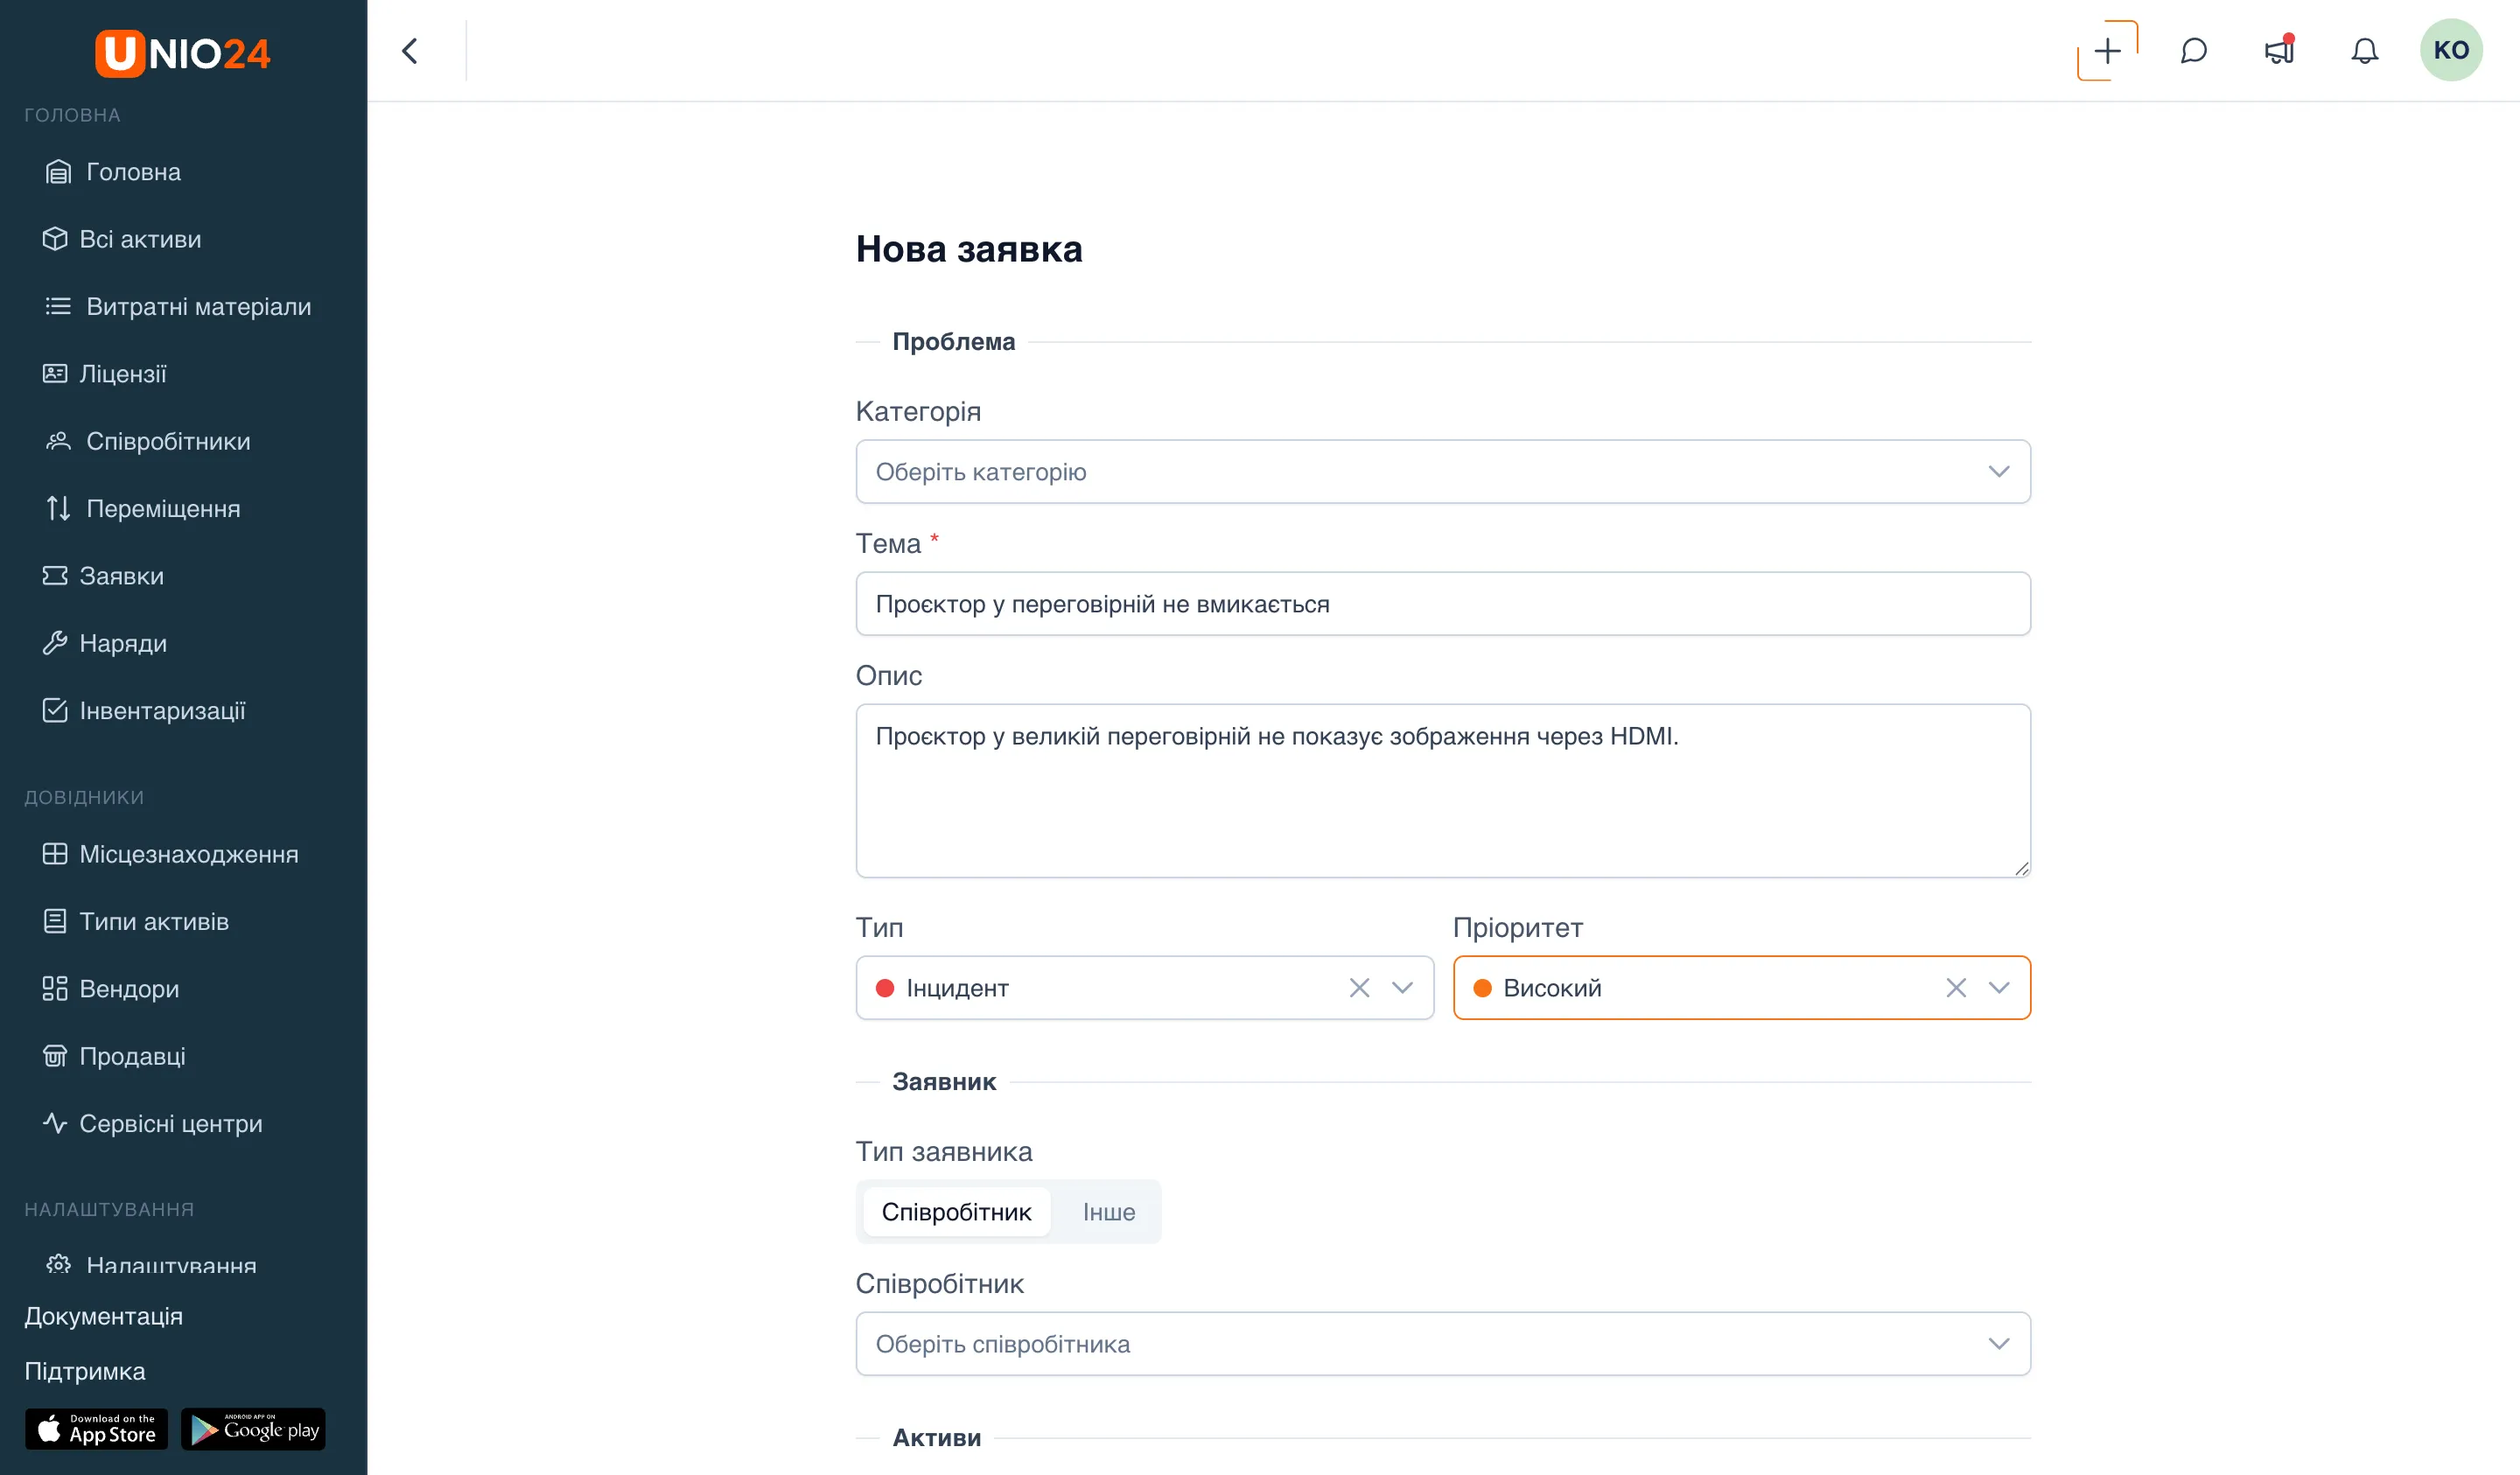
Task: Open the megaphone announcements icon
Action: 2279,50
